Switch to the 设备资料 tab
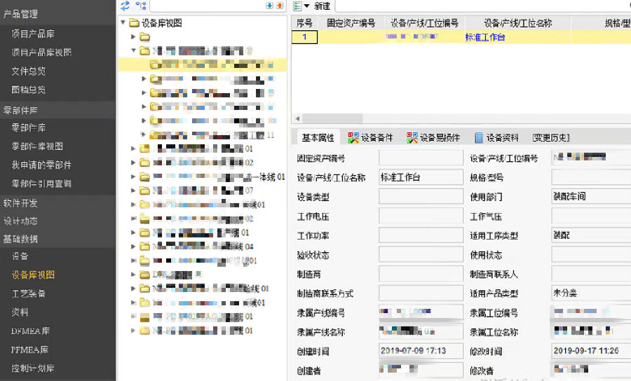 tap(496, 138)
